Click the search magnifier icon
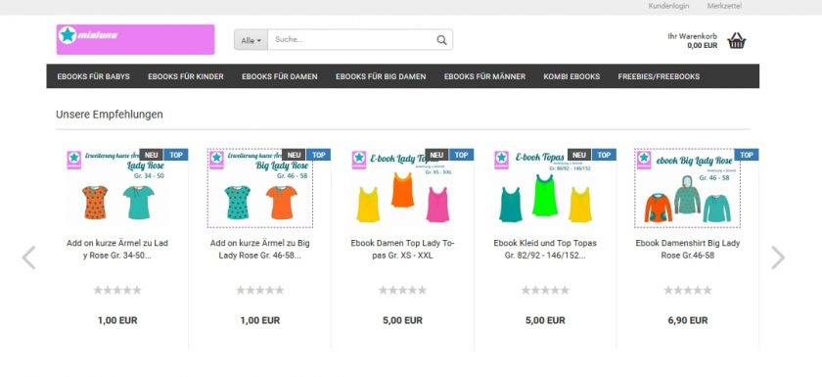 [441, 40]
